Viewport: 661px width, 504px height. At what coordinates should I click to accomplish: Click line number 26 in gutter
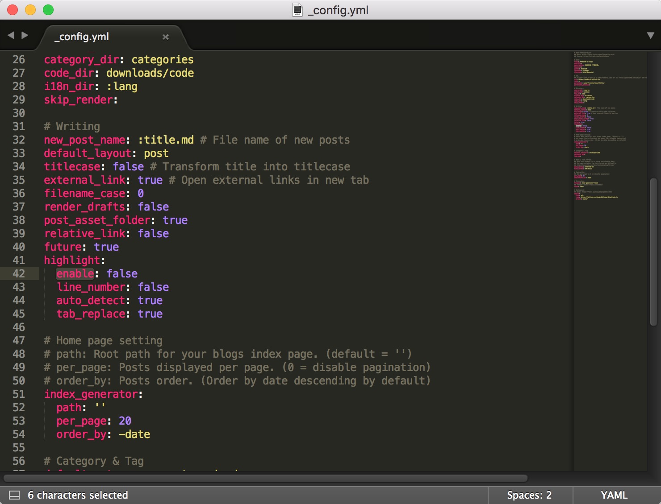(19, 59)
